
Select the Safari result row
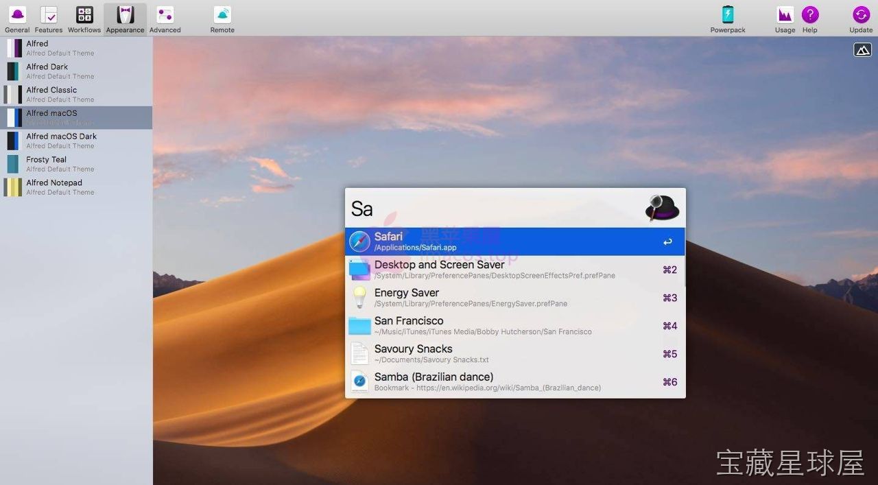pyautogui.click(x=515, y=241)
